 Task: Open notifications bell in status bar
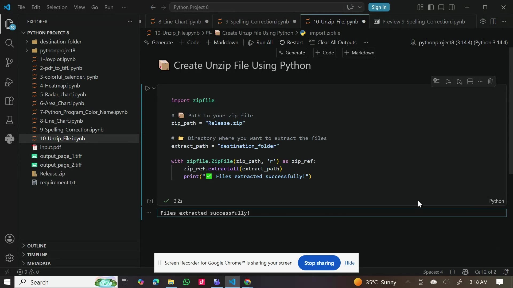tap(506, 272)
